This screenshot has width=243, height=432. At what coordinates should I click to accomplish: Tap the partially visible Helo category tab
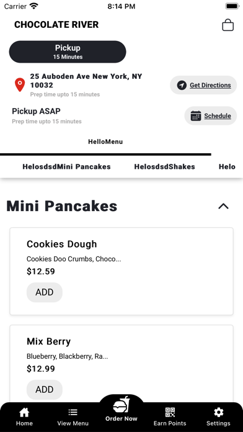click(x=227, y=167)
